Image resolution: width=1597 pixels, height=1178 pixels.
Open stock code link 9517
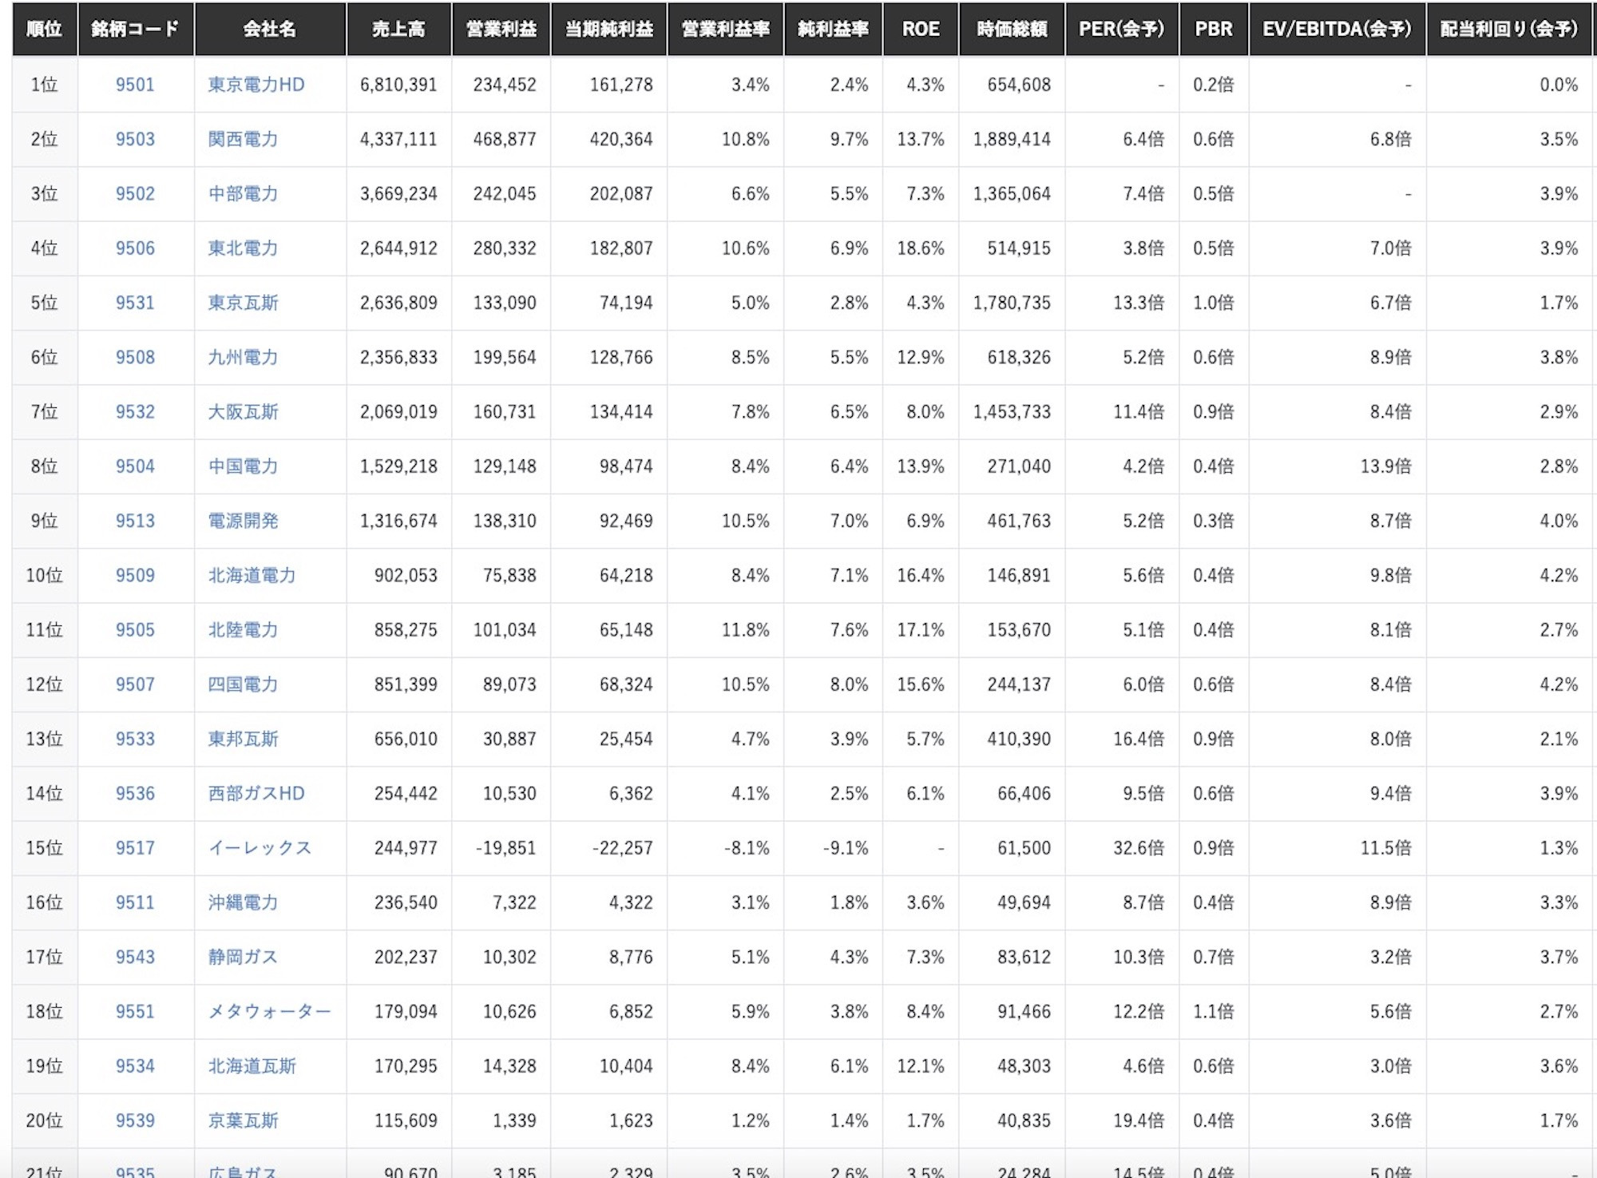click(x=135, y=848)
